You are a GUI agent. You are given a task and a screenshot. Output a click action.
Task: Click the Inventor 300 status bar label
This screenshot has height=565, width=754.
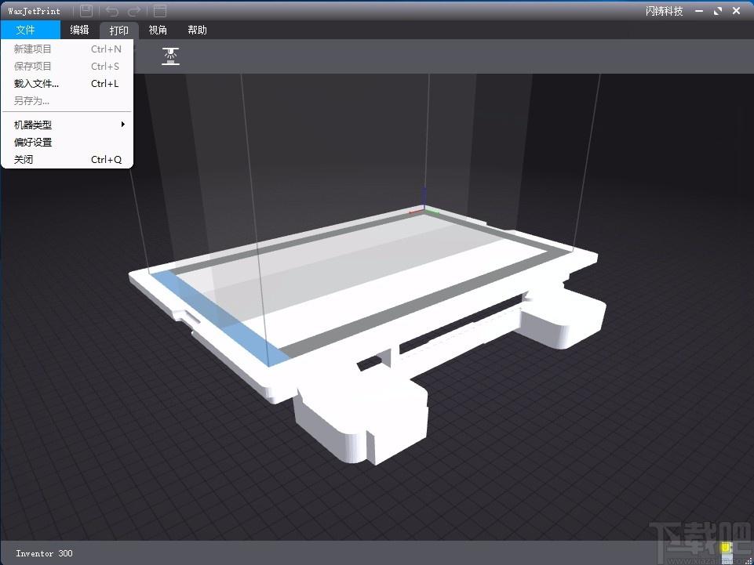[44, 553]
